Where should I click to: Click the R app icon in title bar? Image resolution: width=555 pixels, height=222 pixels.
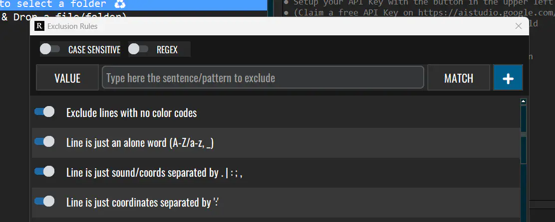click(40, 26)
